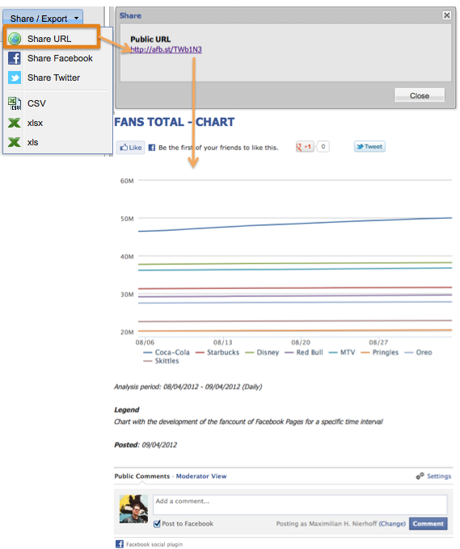Click the CSV file icon
The image size is (460, 549).
[15, 103]
